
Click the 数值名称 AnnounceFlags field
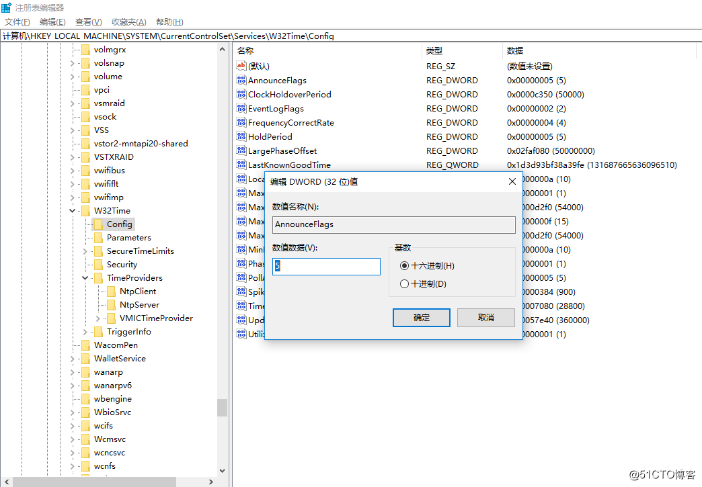coord(393,224)
